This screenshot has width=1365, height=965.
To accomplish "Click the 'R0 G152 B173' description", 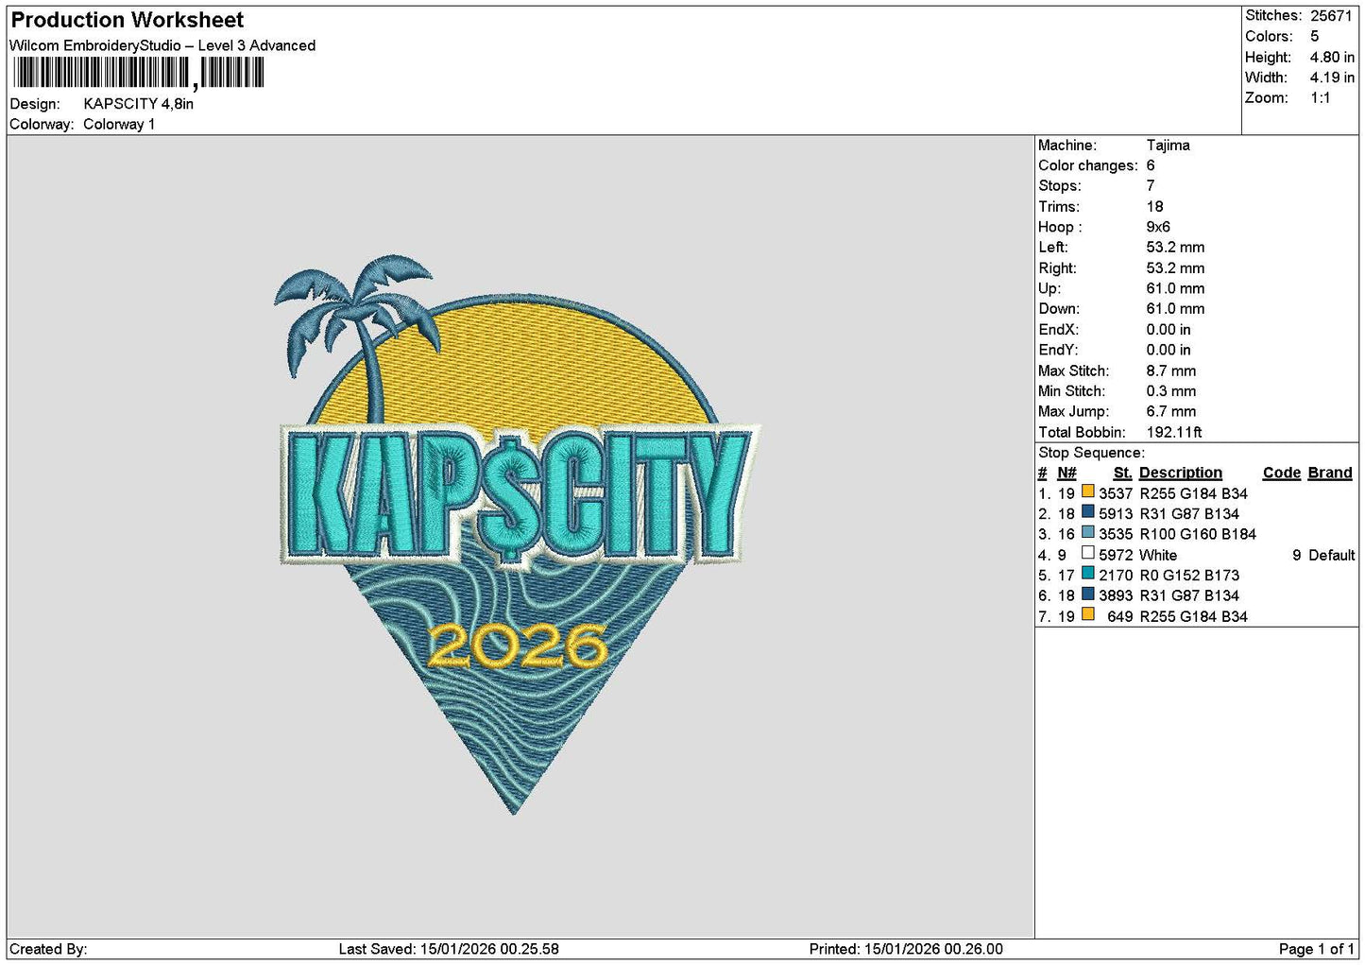I will point(1189,575).
